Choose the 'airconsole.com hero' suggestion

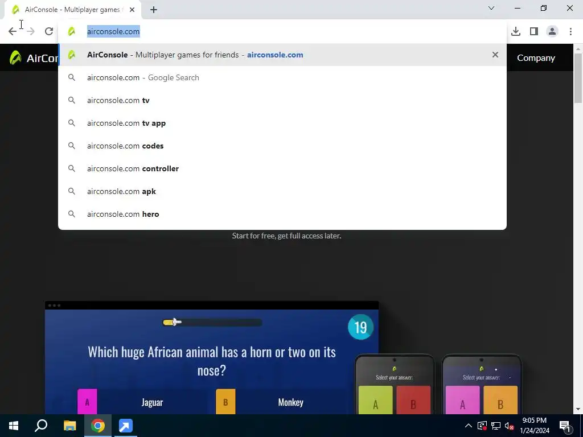(282, 214)
